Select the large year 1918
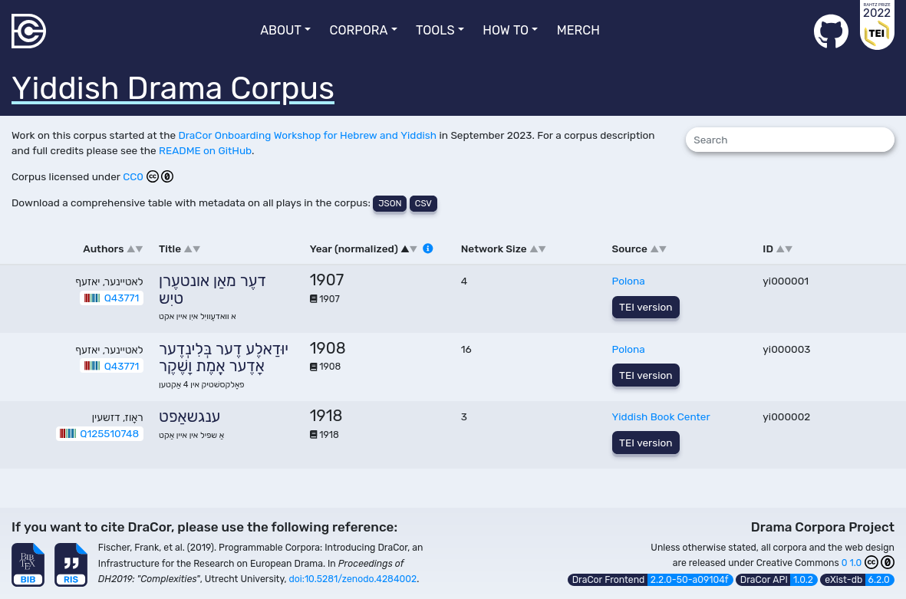Screen dimensions: 906x599 pyautogui.click(x=326, y=416)
